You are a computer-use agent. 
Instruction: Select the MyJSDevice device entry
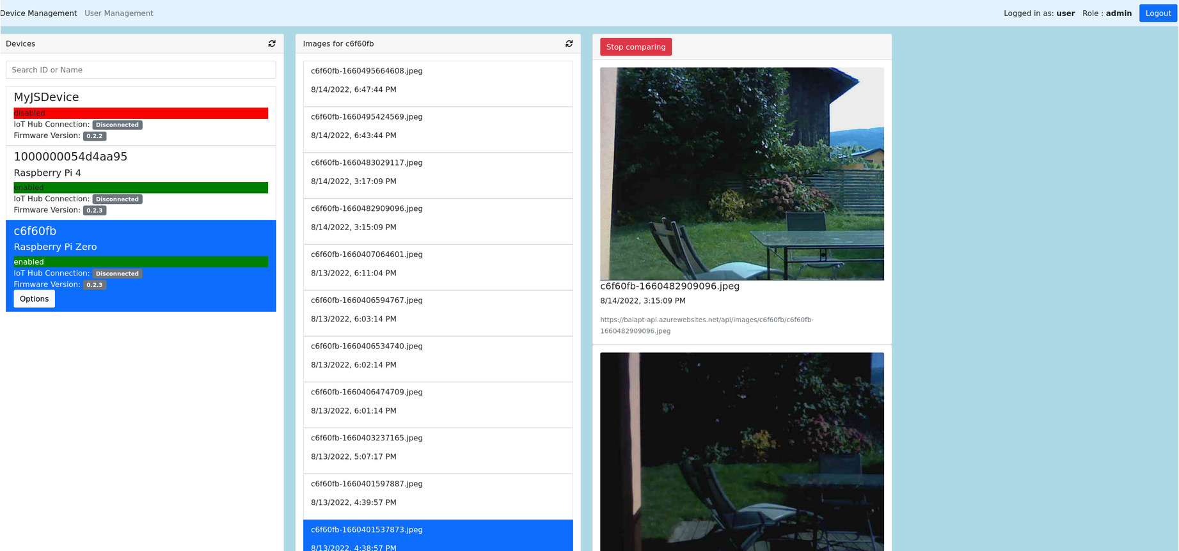tap(141, 97)
